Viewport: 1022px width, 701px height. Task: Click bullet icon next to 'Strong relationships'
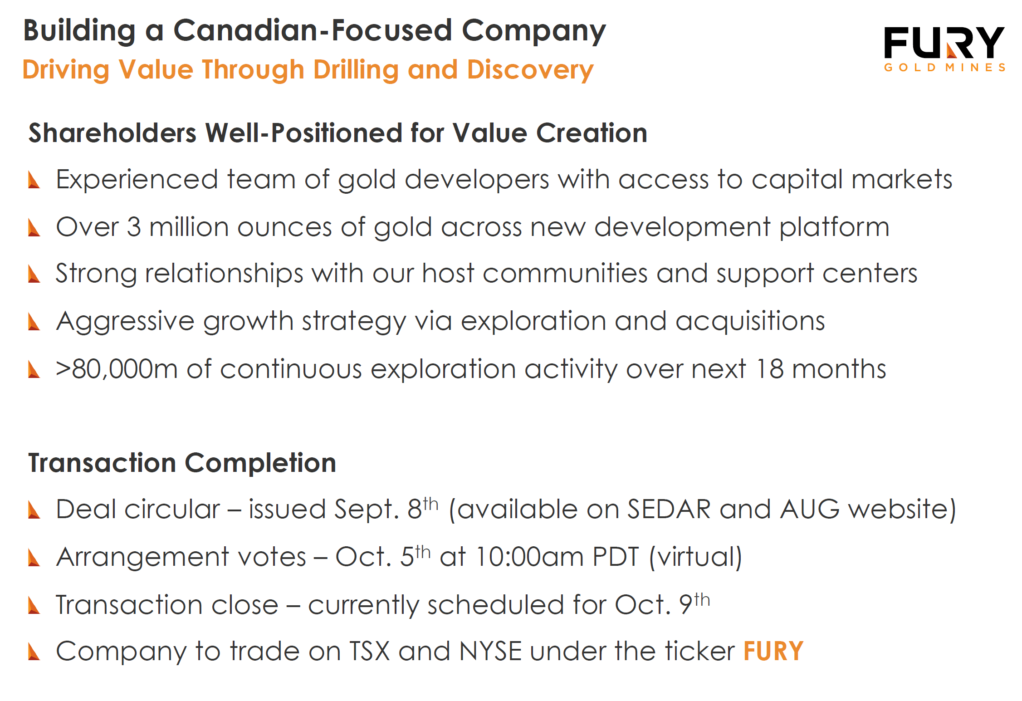click(x=34, y=274)
